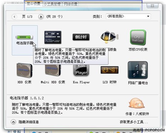
Task: Open the 获取更多小工具 link
Action: [134, 122]
